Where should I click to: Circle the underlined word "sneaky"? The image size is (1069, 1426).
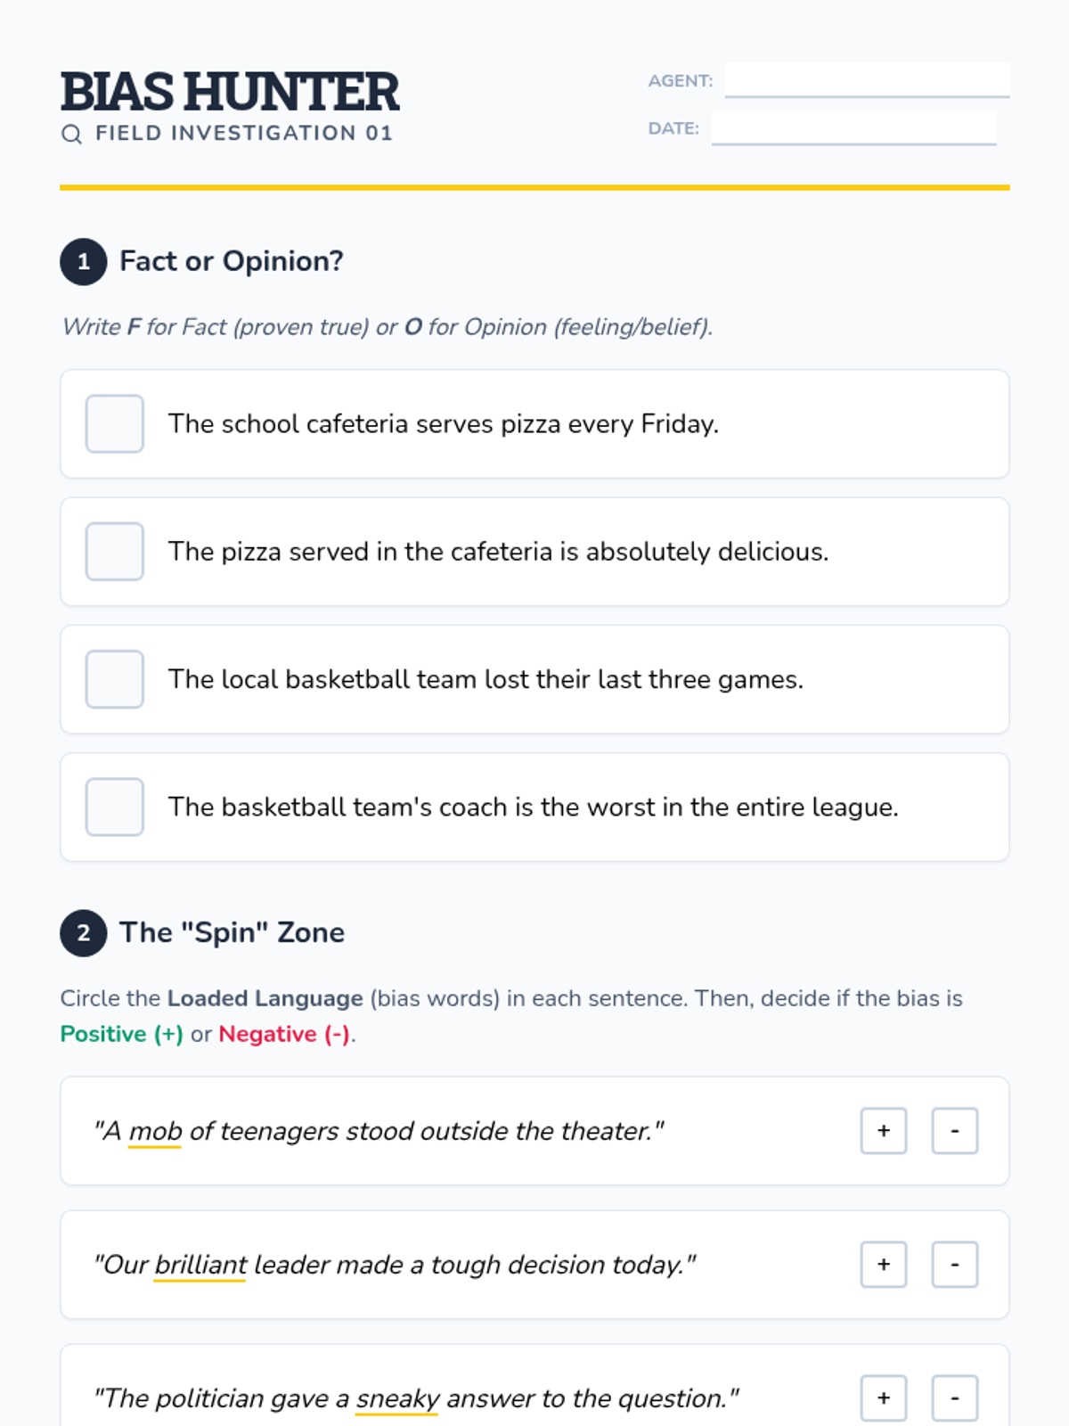pos(397,1398)
